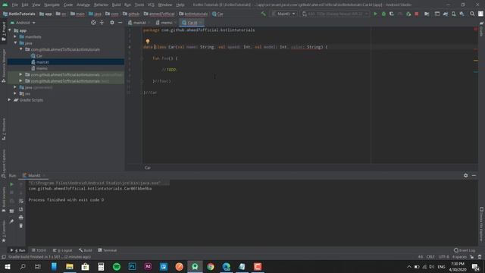485x273 pixels.
Task: Click 'Process finished with exit code 0' text
Action: pyautogui.click(x=66, y=200)
